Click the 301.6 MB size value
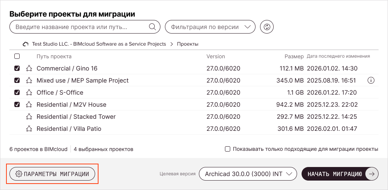 pos(290,129)
